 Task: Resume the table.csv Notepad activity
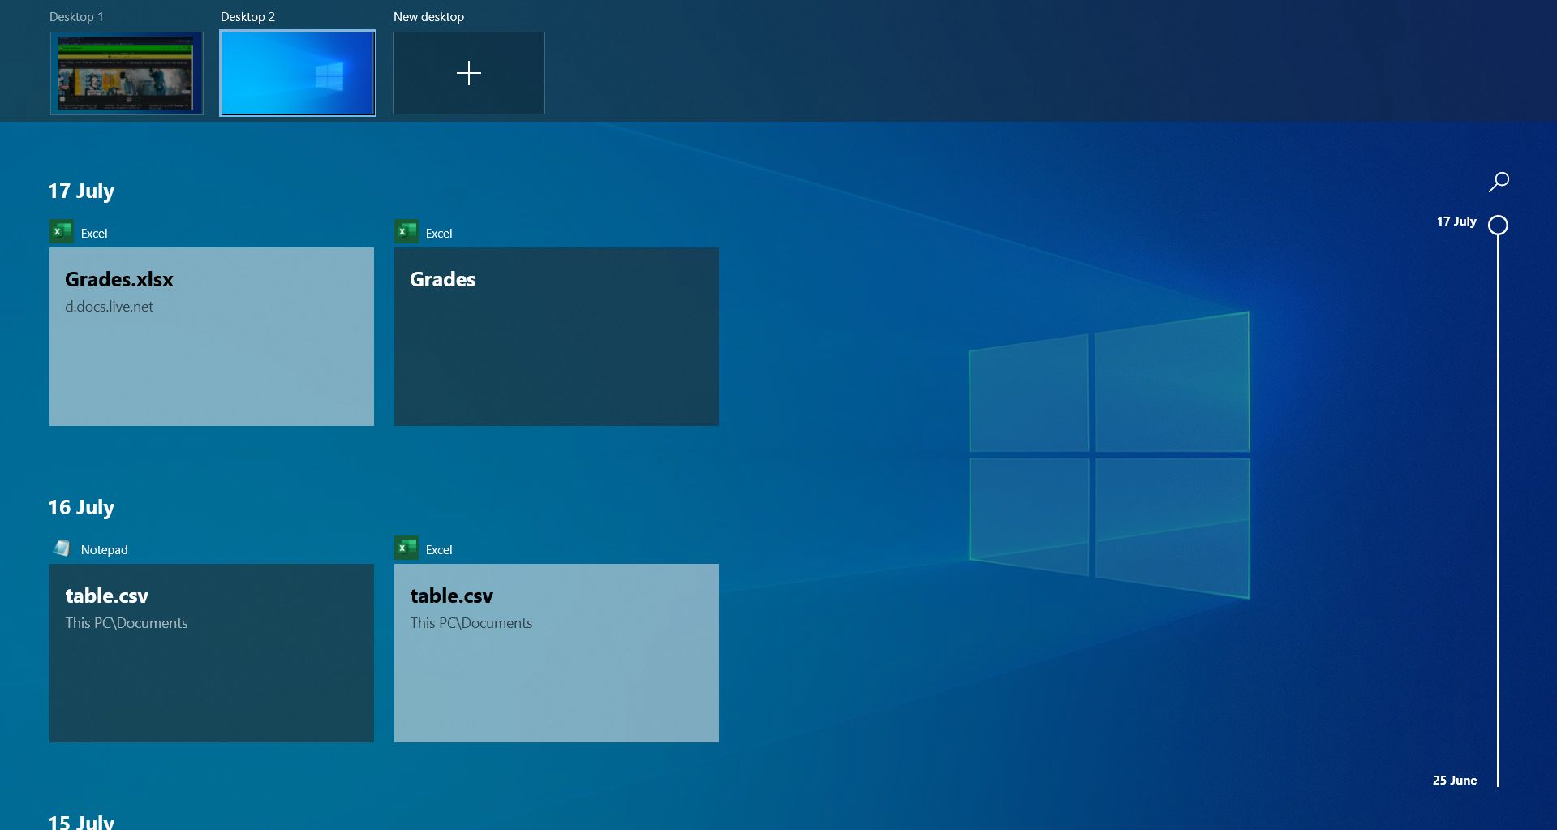click(x=211, y=653)
